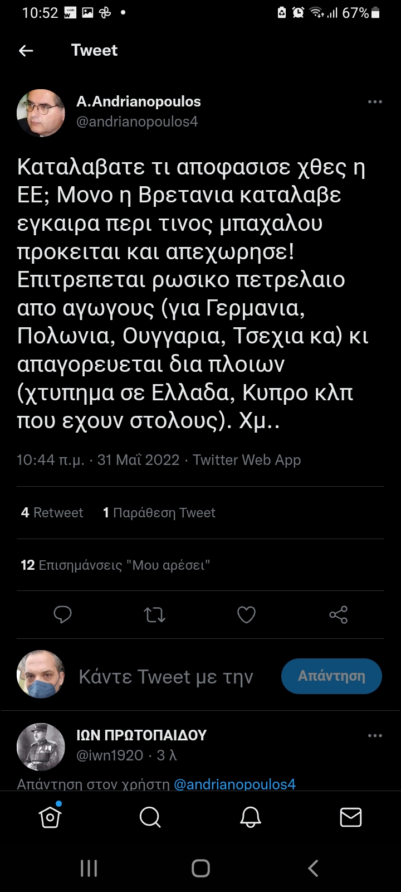Open Messages envelope icon
Viewport: 401px width, 892px height.
350,817
